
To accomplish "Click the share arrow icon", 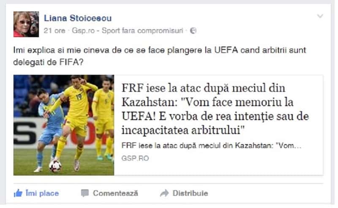I will [164, 193].
